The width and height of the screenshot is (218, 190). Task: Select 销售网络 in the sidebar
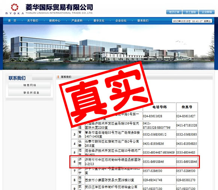[x=29, y=85]
